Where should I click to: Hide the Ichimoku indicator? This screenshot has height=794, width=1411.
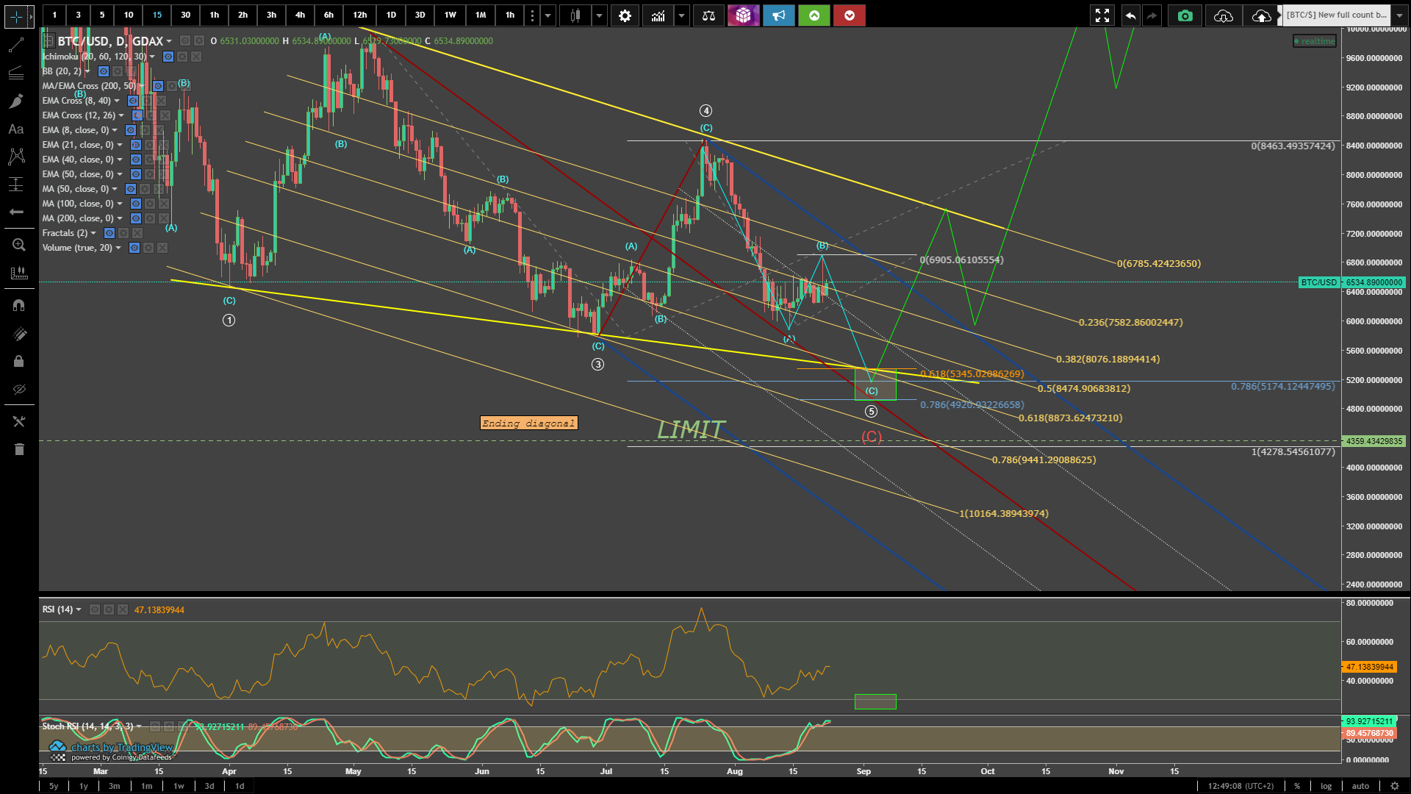(x=168, y=57)
